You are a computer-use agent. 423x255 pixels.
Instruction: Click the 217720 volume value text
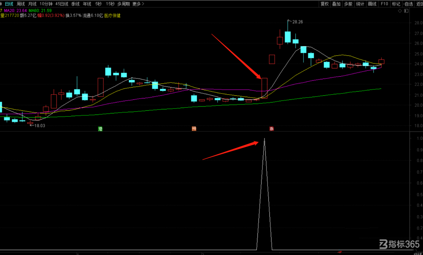point(12,16)
